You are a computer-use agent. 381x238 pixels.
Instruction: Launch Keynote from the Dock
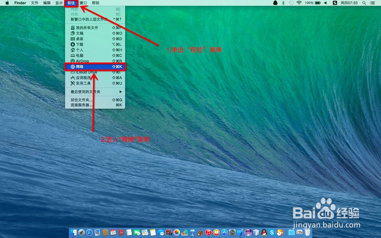point(192,232)
